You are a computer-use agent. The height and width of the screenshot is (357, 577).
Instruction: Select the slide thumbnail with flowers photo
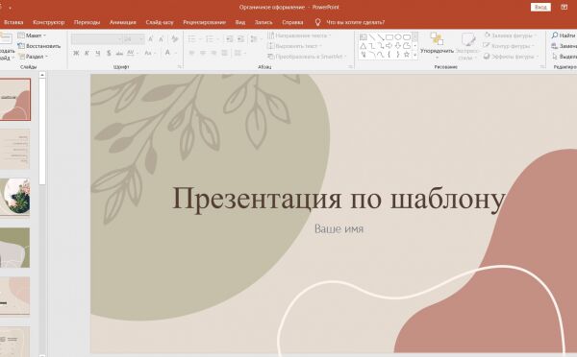coord(15,198)
